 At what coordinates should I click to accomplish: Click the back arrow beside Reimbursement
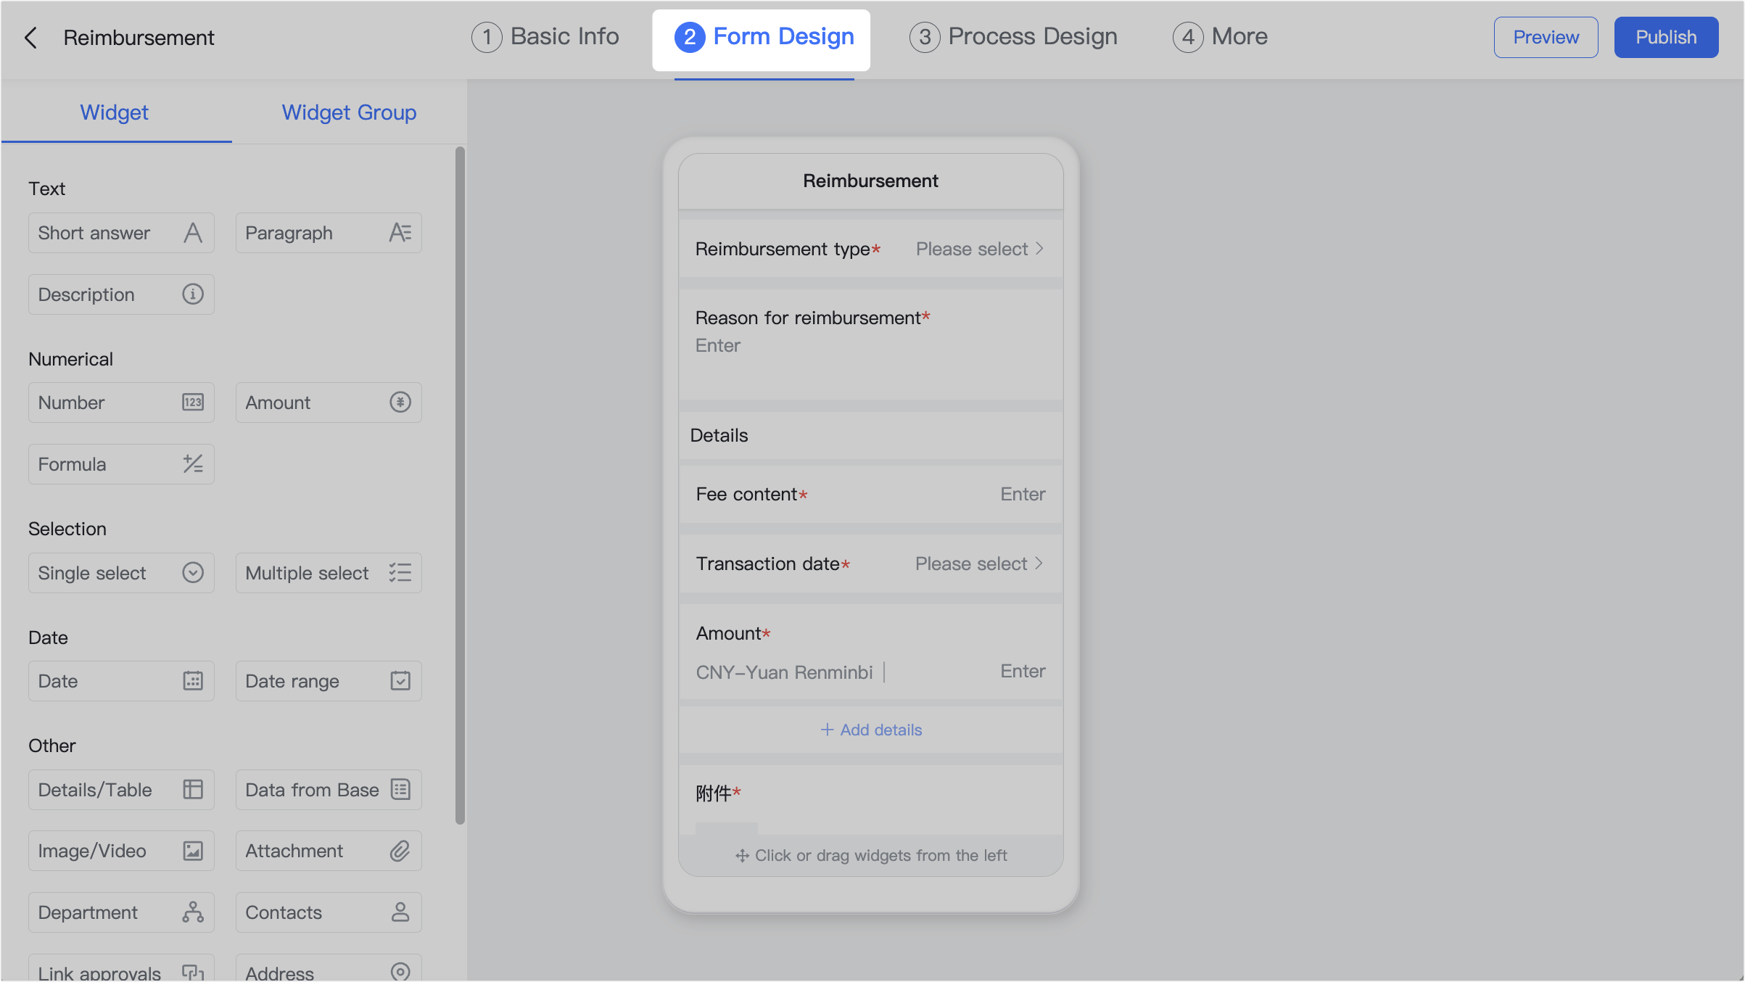pyautogui.click(x=30, y=37)
